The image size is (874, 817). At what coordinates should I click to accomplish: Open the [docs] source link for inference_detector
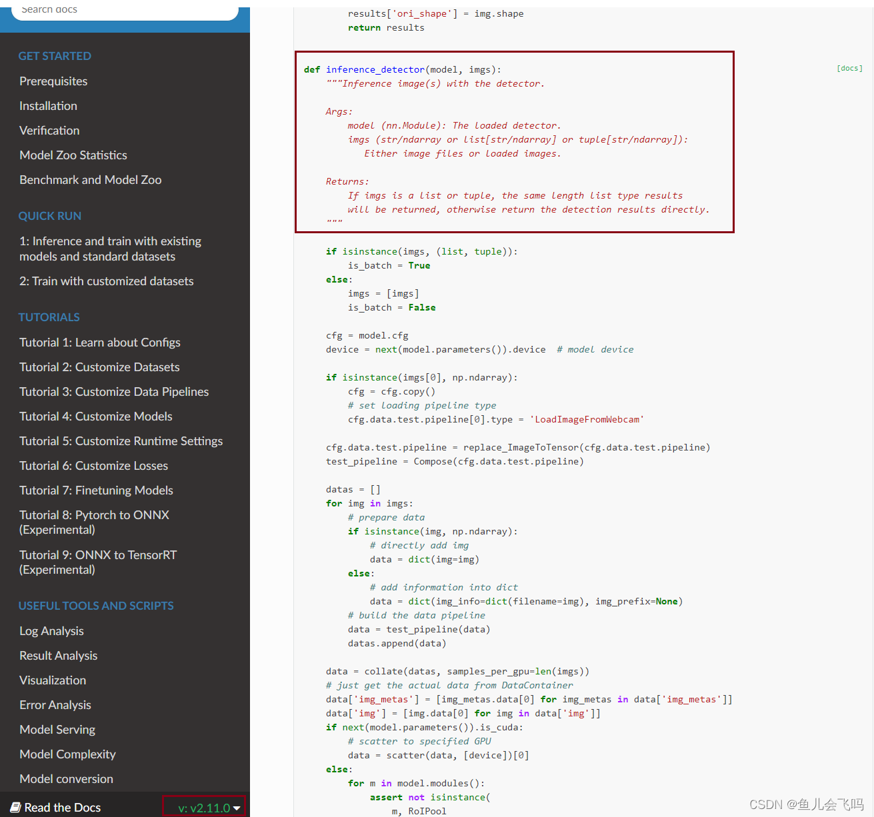pos(849,67)
